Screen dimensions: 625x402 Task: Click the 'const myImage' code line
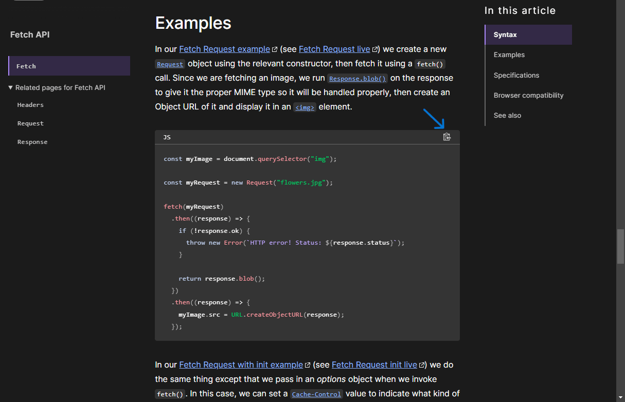[x=250, y=159]
